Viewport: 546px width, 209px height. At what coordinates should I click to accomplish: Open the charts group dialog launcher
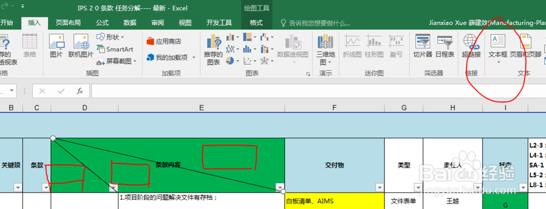click(308, 74)
